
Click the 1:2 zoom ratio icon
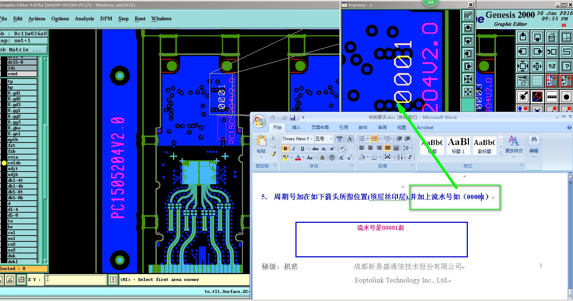(x=552, y=66)
